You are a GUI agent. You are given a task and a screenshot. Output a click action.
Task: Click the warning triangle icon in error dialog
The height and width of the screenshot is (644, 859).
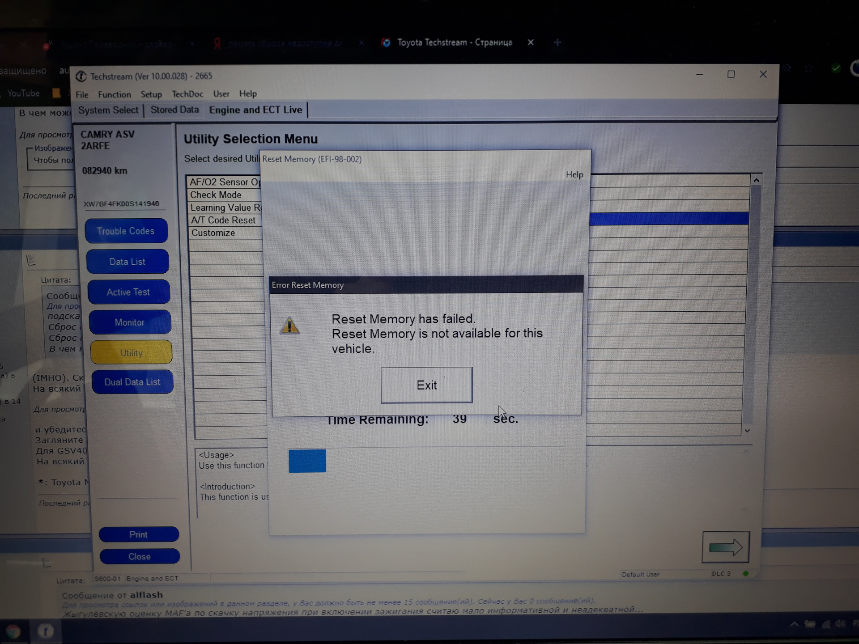pos(289,326)
